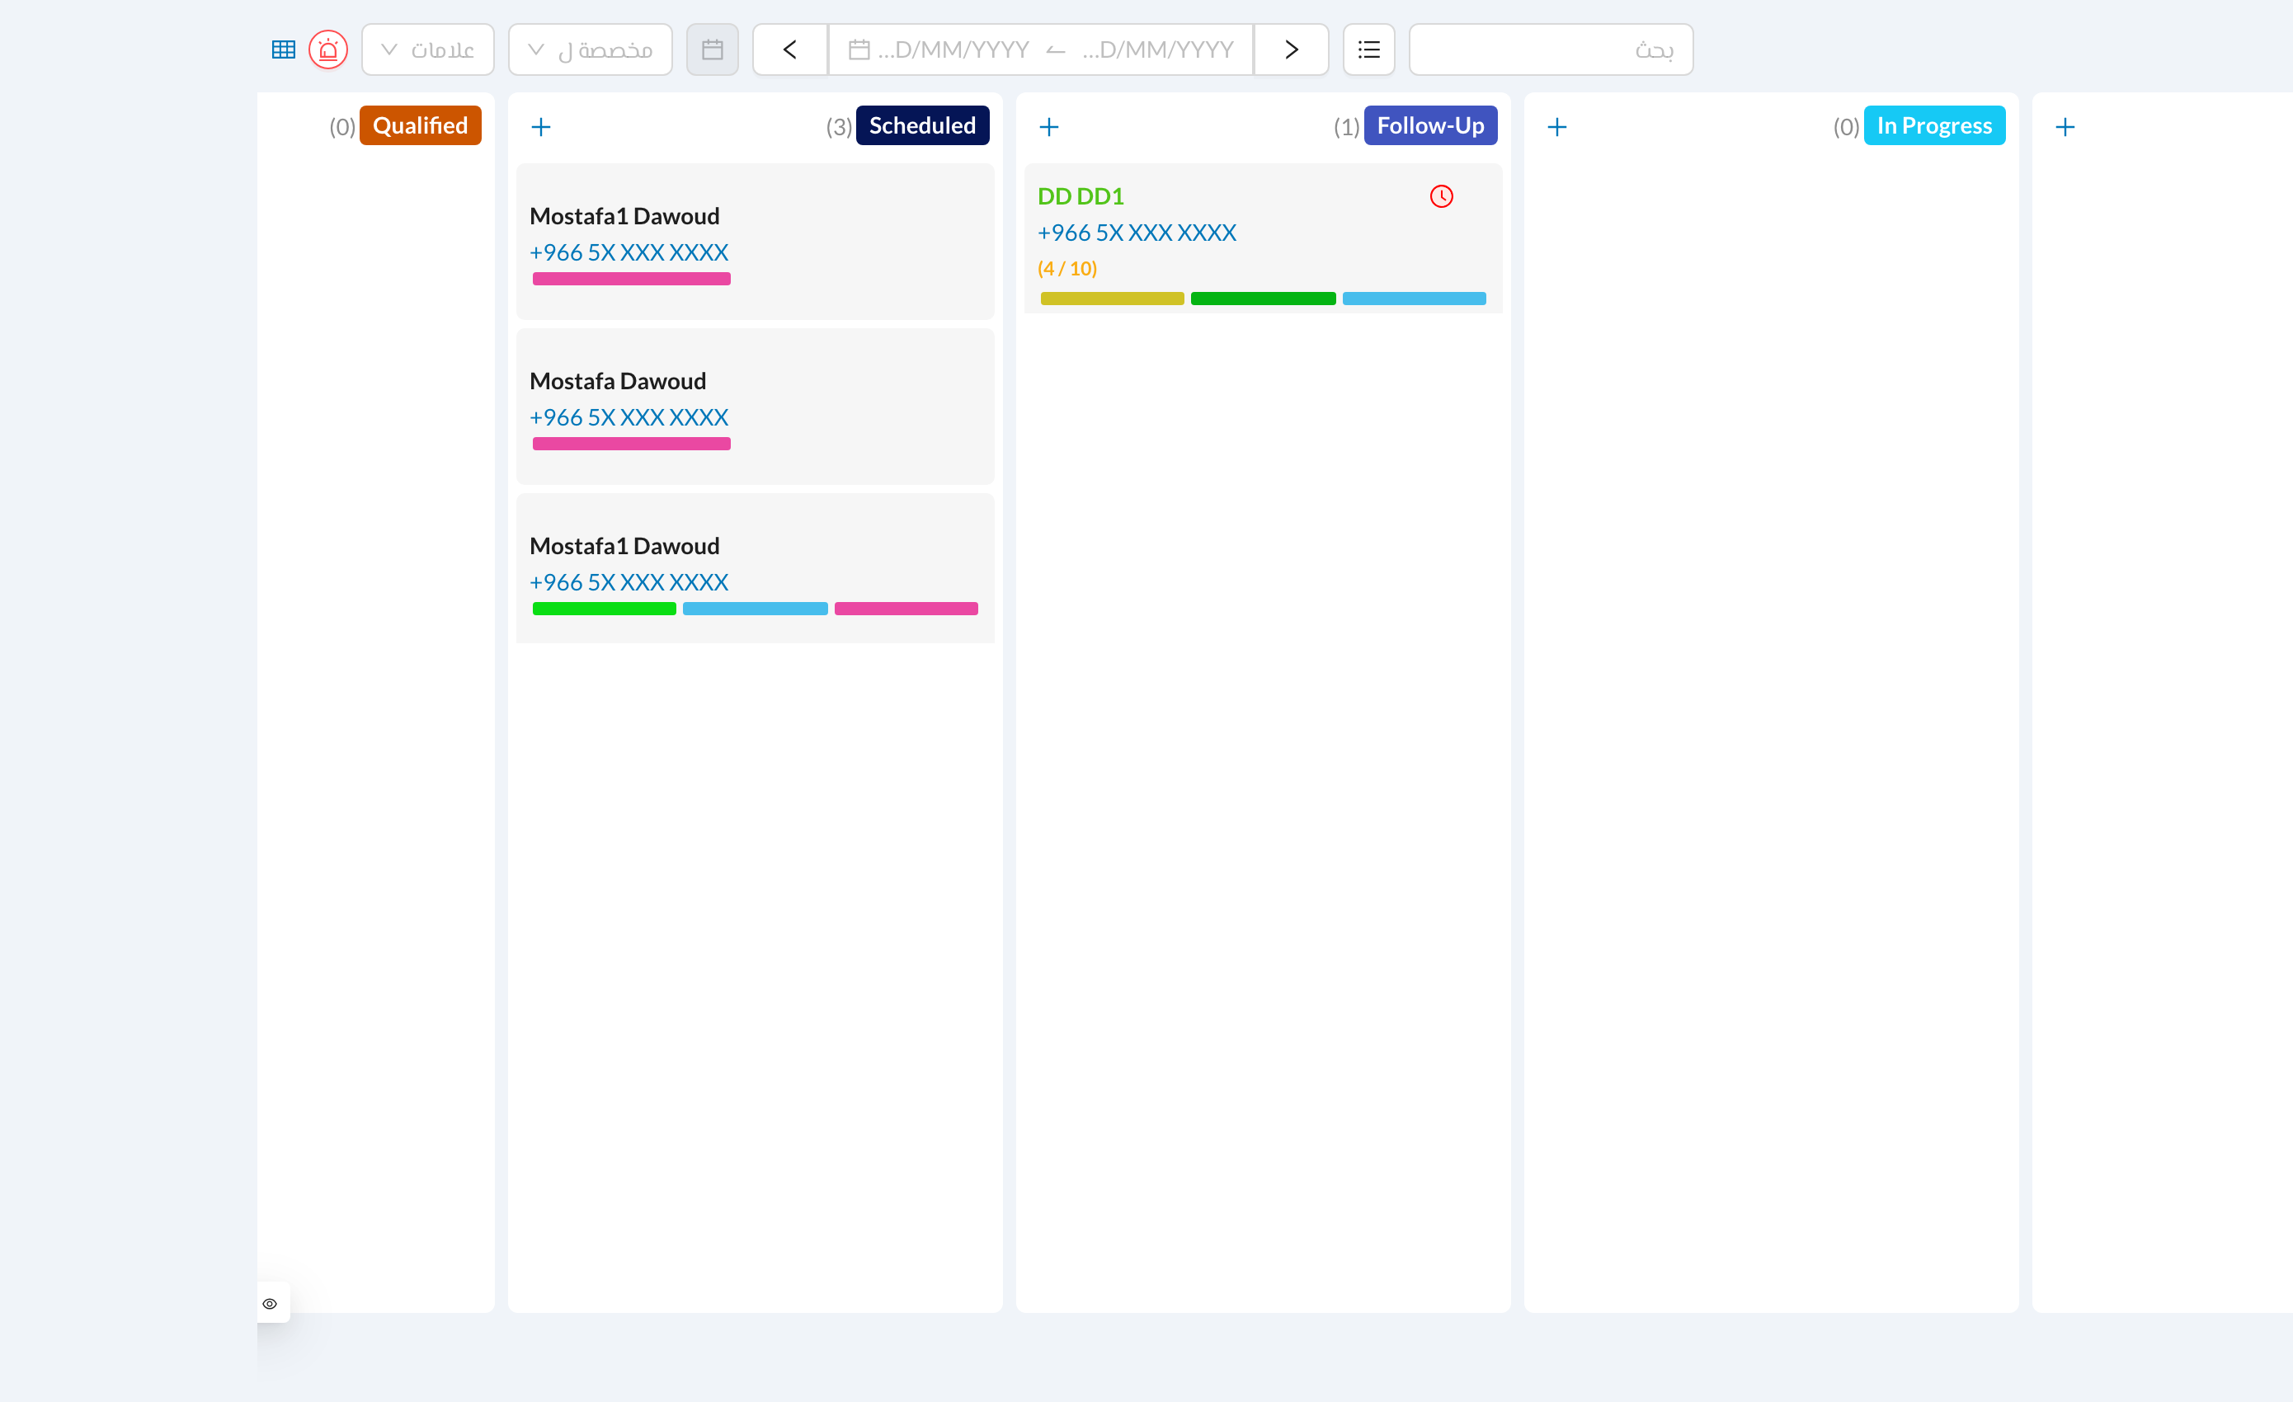Click the blue tag bar on DD DD1
The image size is (2293, 1402).
1414,299
